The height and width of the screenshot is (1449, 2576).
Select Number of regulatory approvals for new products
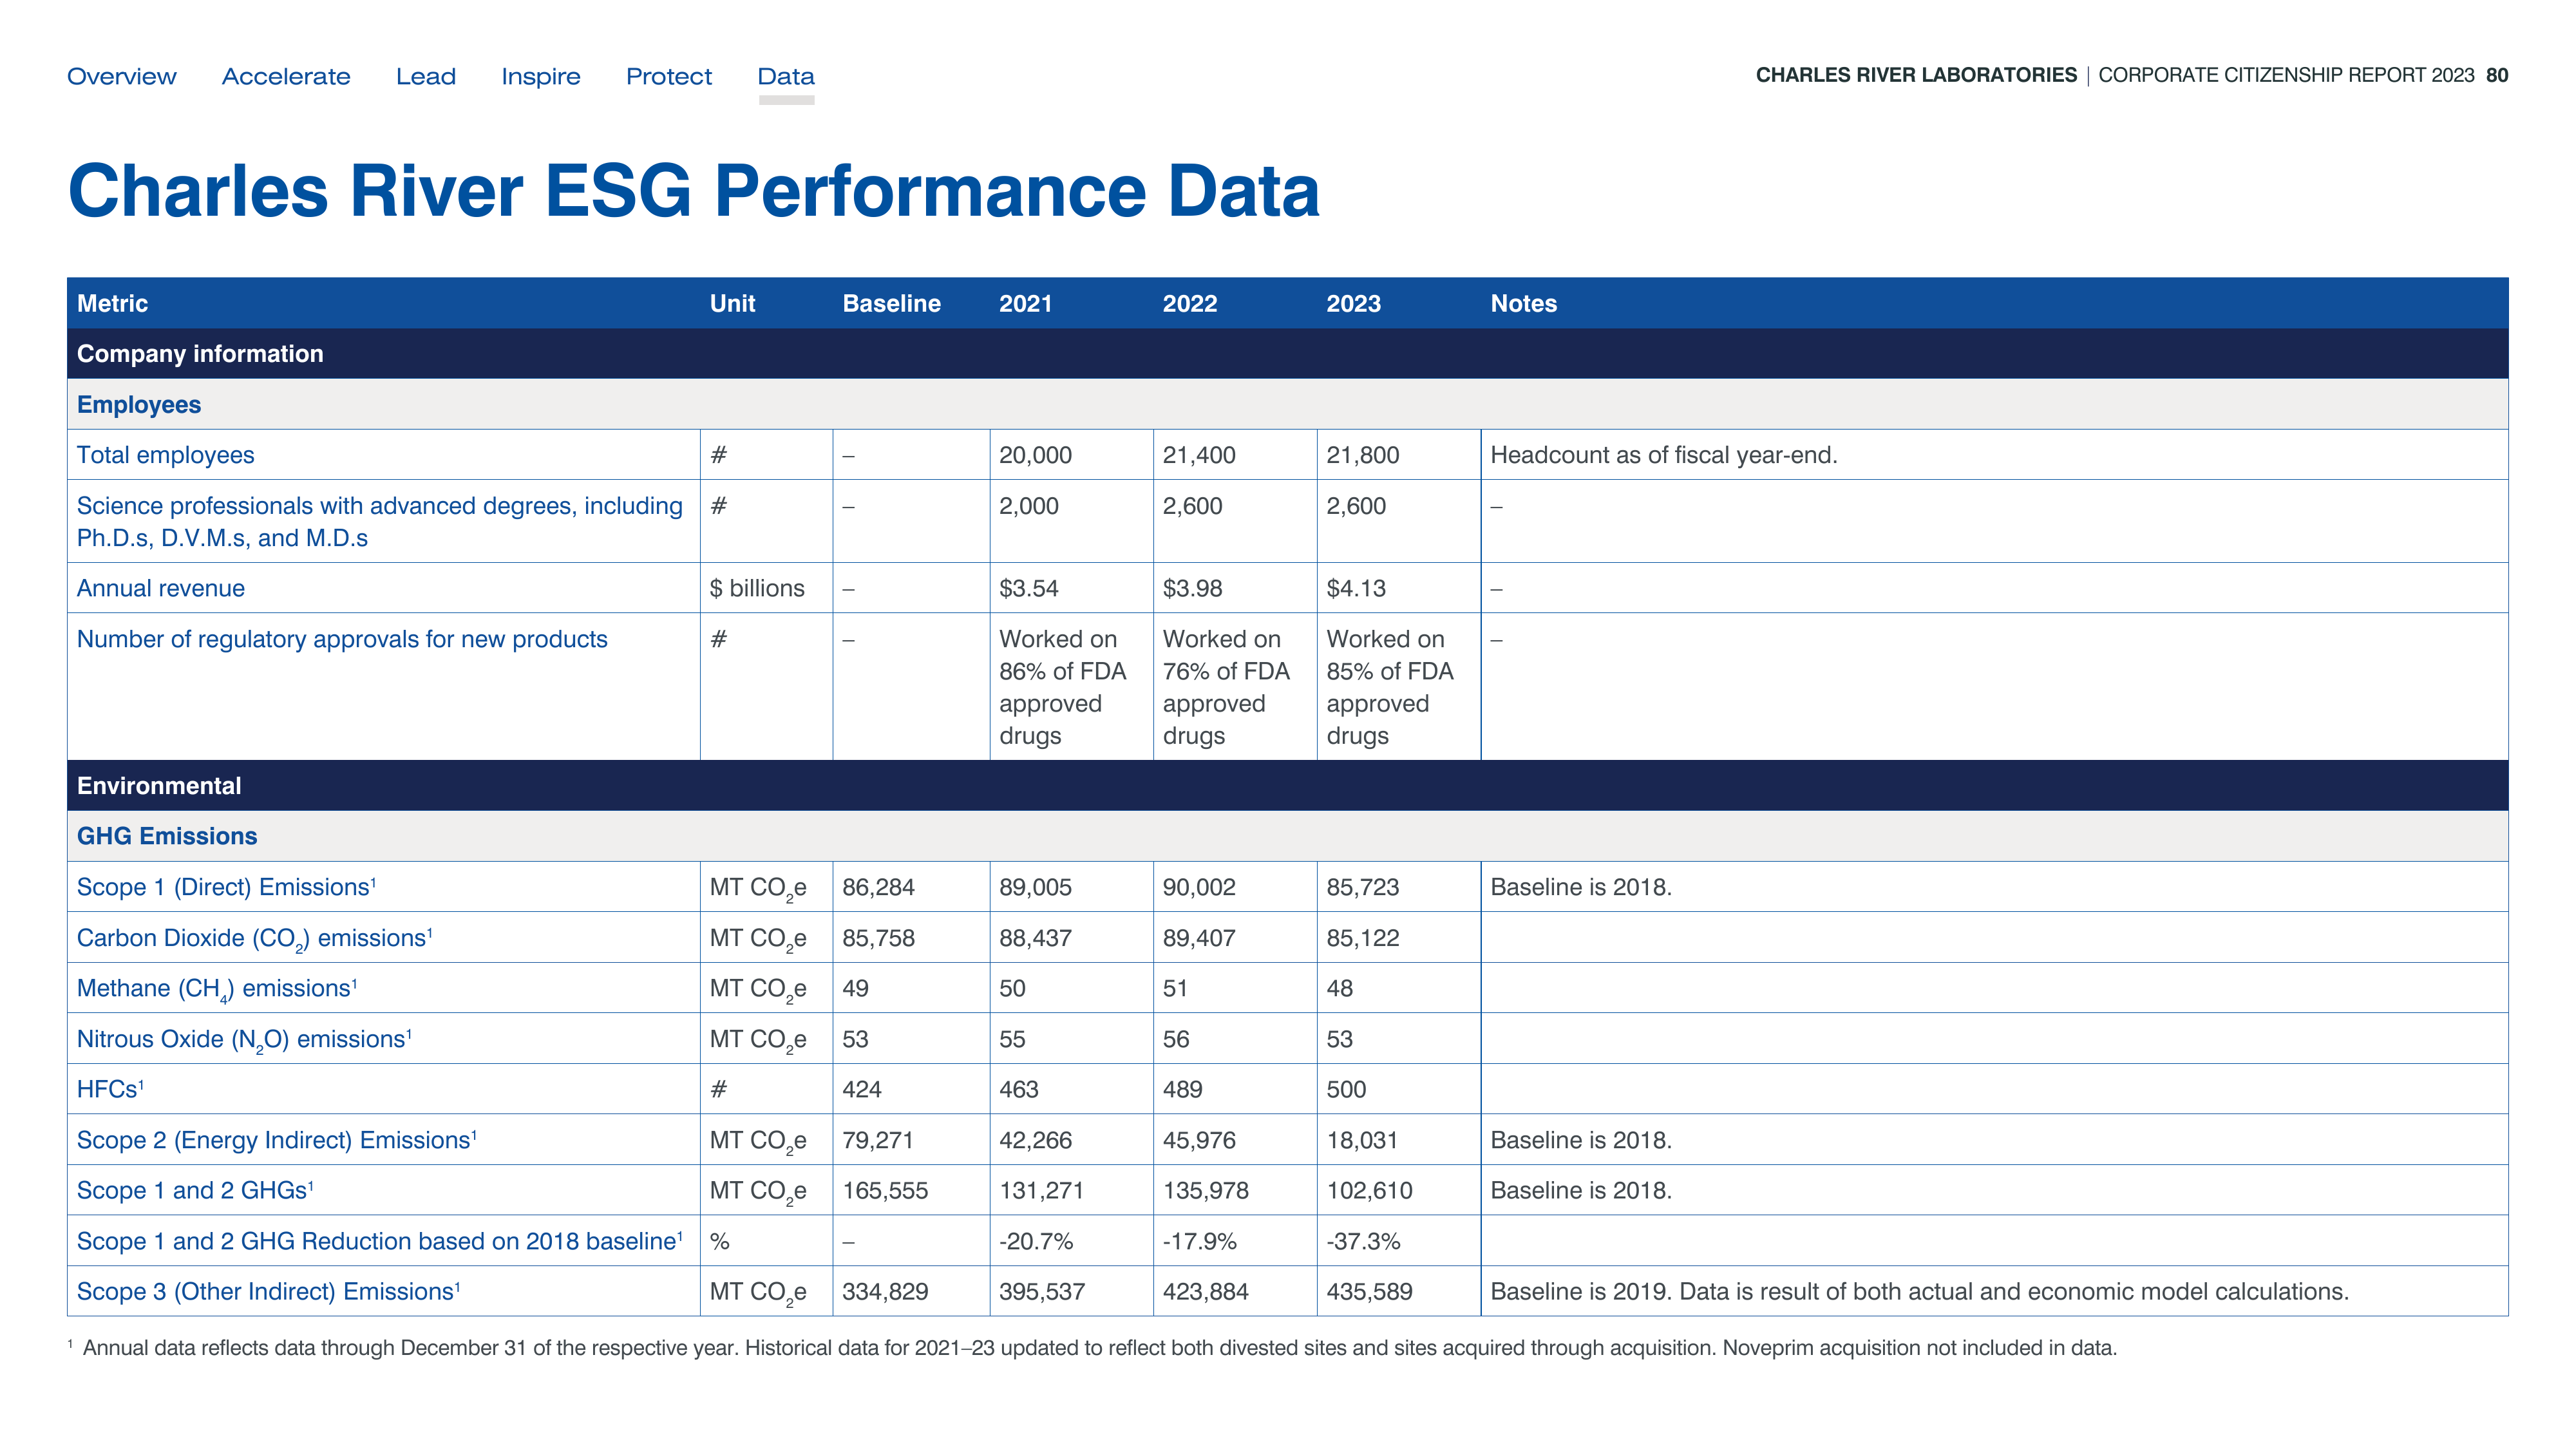click(342, 639)
